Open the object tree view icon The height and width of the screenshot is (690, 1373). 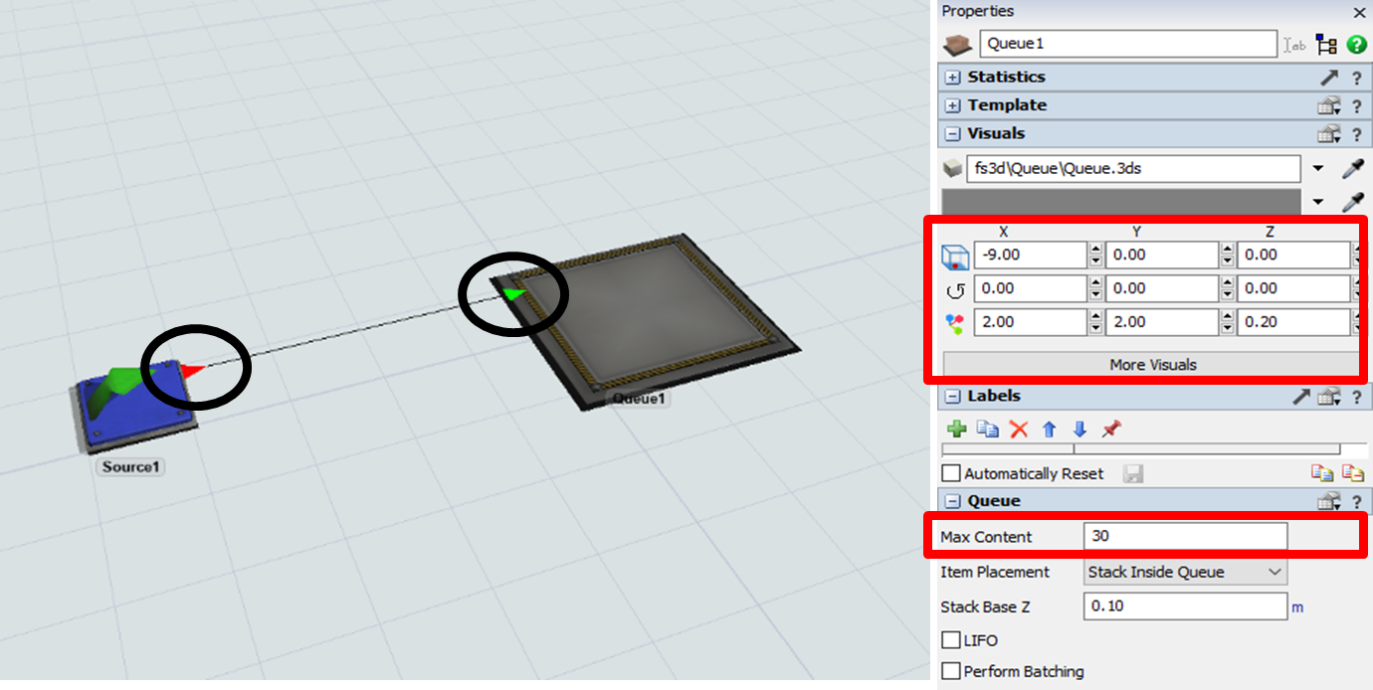point(1325,45)
